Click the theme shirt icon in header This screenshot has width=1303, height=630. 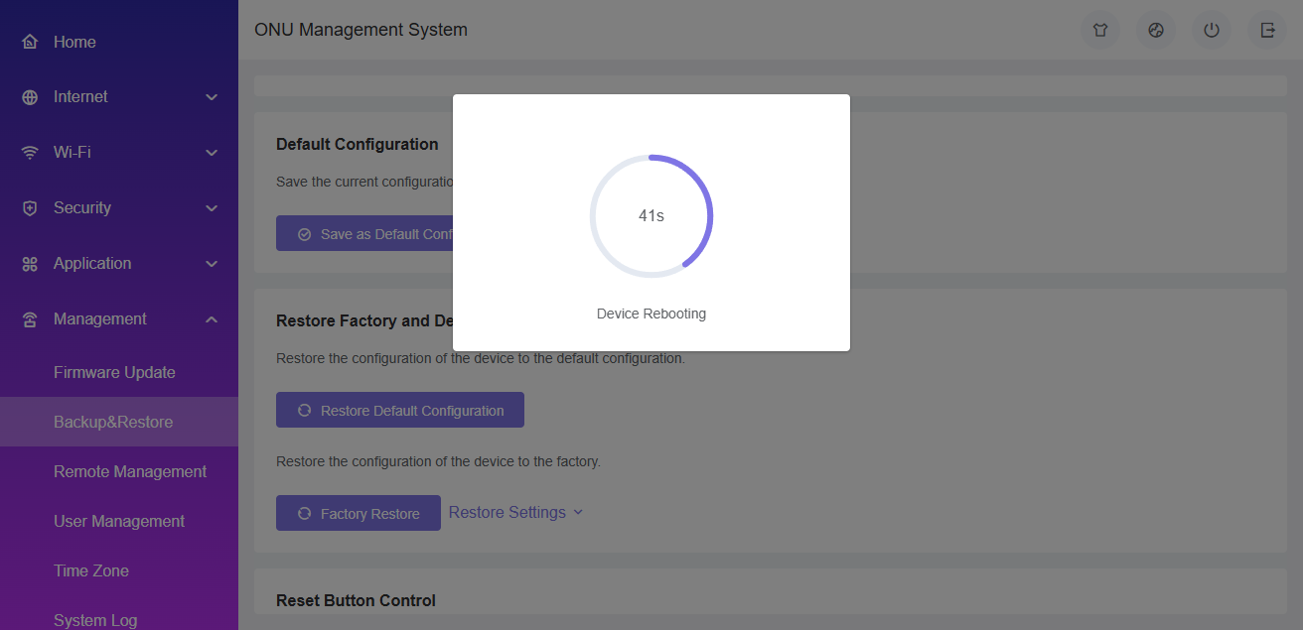[1100, 30]
